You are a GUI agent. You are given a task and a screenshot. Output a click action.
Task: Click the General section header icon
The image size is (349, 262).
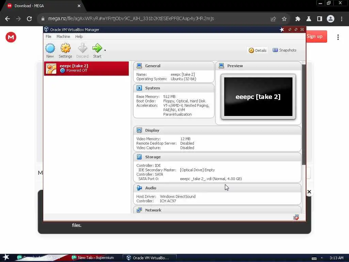point(139,66)
